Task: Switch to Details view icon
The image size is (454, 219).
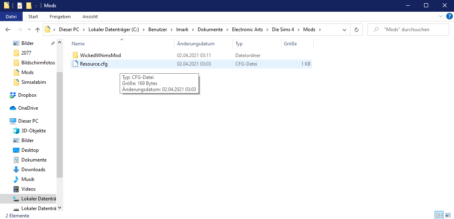Action: (439, 215)
